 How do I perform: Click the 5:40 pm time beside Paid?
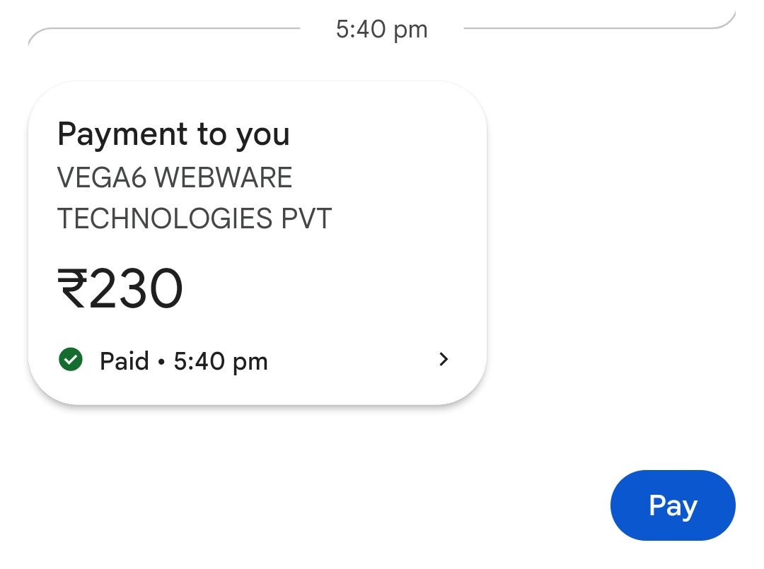point(221,361)
